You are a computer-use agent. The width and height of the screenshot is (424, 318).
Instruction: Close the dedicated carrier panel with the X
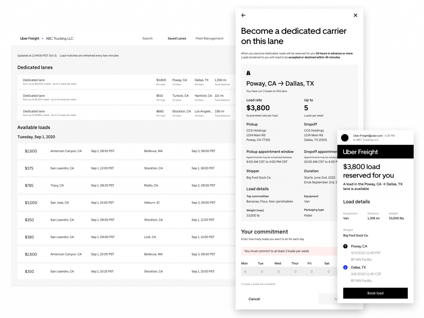coord(355,15)
